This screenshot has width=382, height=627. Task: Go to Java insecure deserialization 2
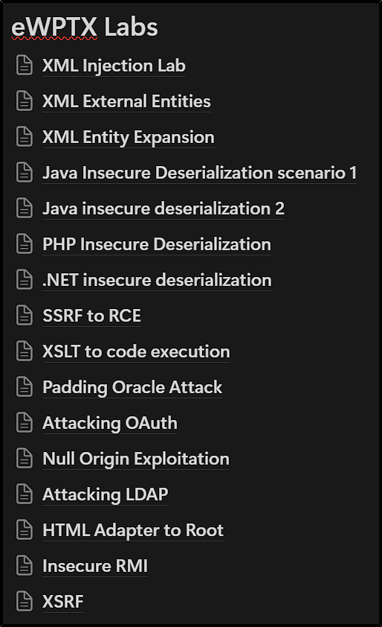coord(164,209)
